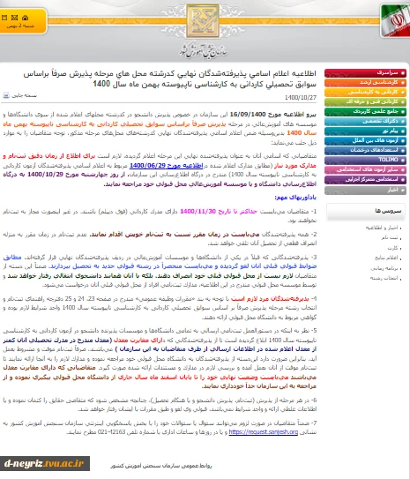Click the sitemap icon beside the mail icon

click(x=4, y=18)
